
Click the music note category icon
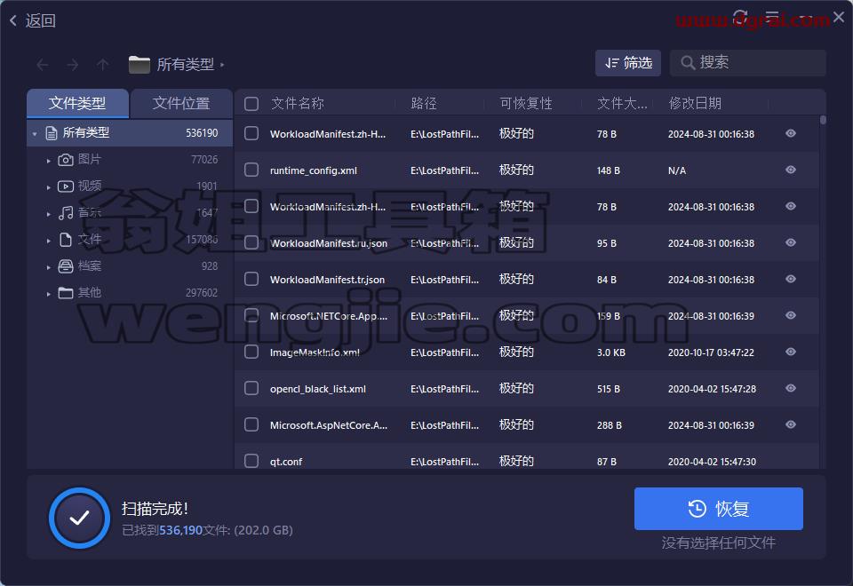[x=66, y=213]
